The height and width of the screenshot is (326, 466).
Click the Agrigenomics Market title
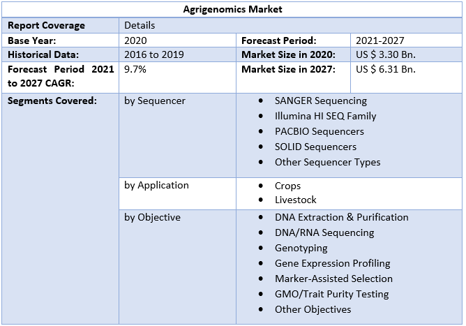click(x=232, y=10)
